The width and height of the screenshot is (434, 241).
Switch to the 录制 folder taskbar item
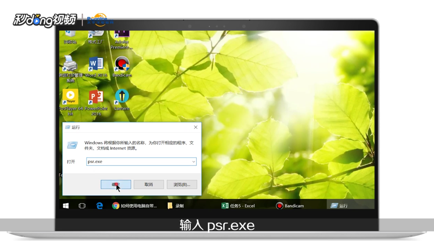[176, 206]
